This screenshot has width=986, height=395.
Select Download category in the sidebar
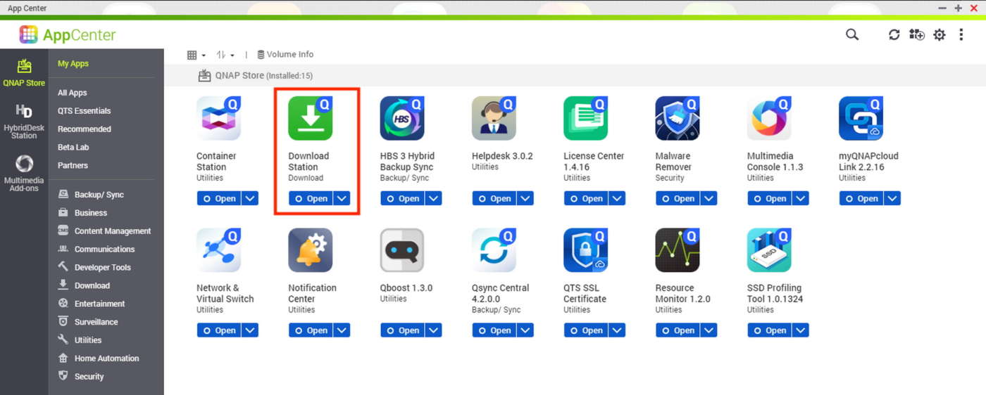click(x=84, y=286)
